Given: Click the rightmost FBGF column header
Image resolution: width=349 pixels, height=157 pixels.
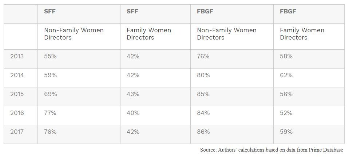Looking at the screenshot, I should click(x=288, y=12).
